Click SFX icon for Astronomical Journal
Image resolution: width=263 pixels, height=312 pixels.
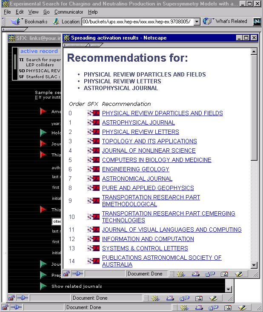point(94,179)
